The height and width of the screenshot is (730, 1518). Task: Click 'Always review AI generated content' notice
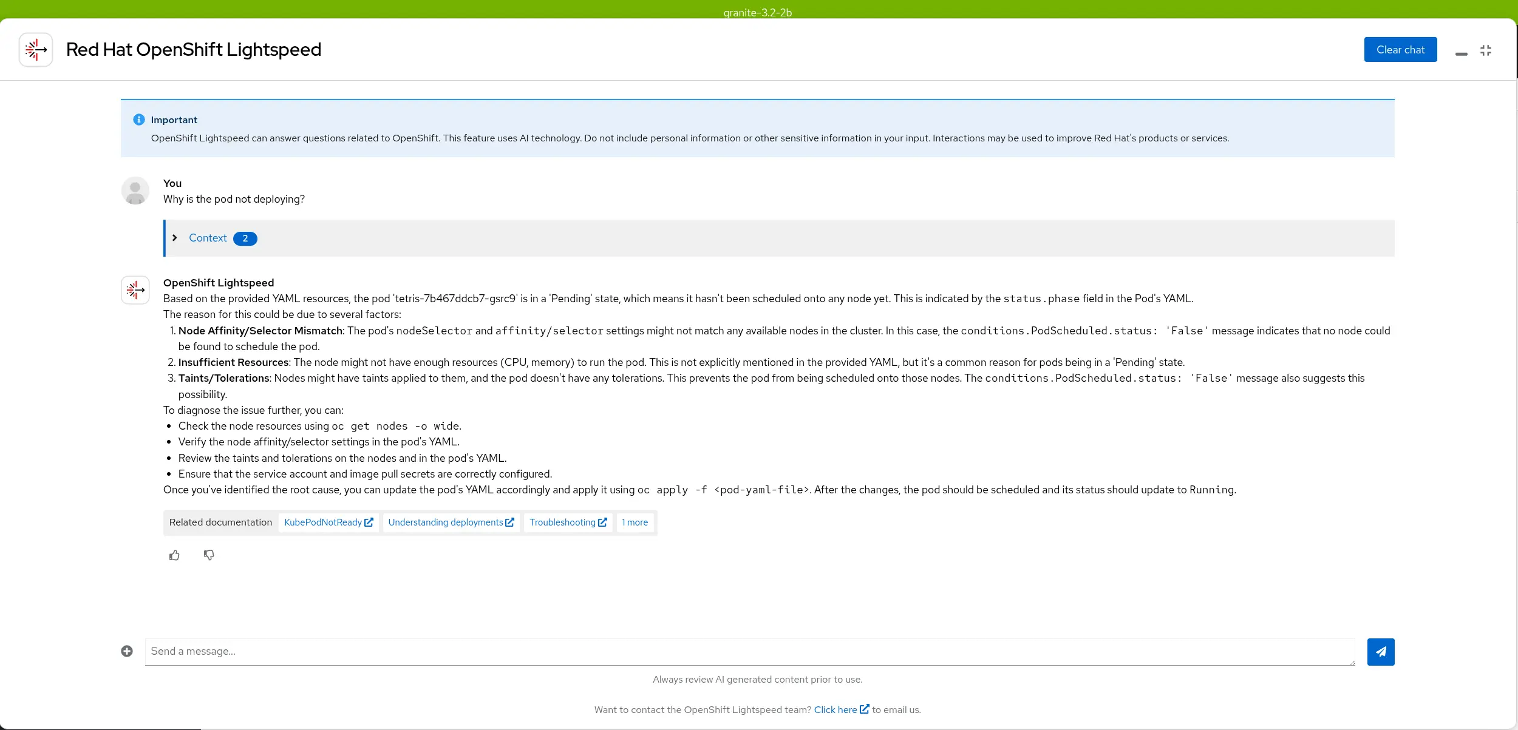(758, 680)
